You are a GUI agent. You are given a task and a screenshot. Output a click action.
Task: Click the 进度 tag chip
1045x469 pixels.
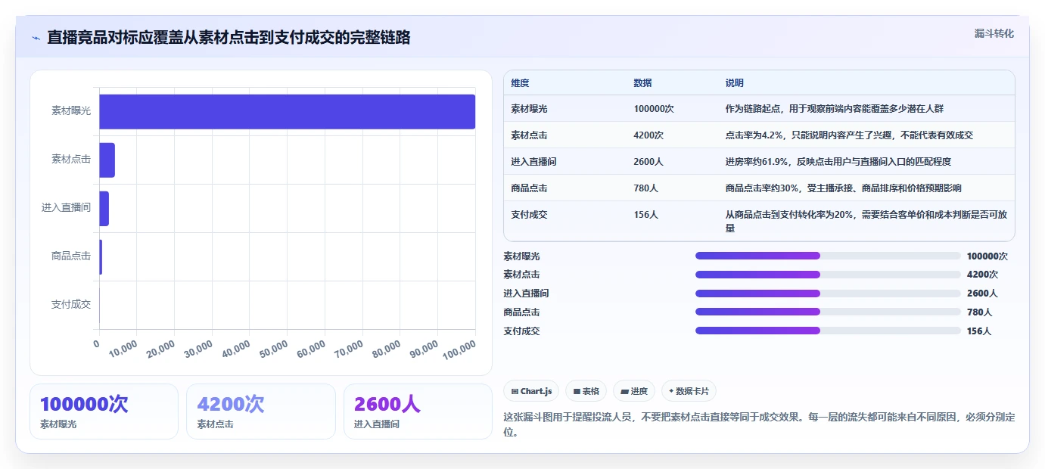(634, 391)
